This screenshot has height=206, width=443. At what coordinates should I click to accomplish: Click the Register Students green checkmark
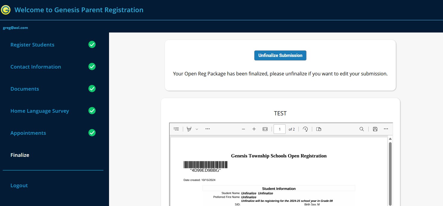(92, 44)
